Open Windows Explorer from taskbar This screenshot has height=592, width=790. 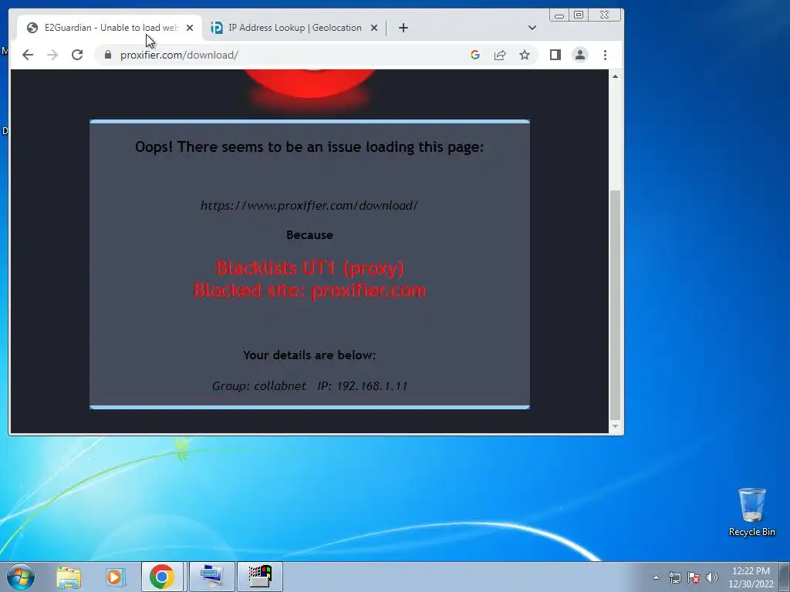[69, 577]
